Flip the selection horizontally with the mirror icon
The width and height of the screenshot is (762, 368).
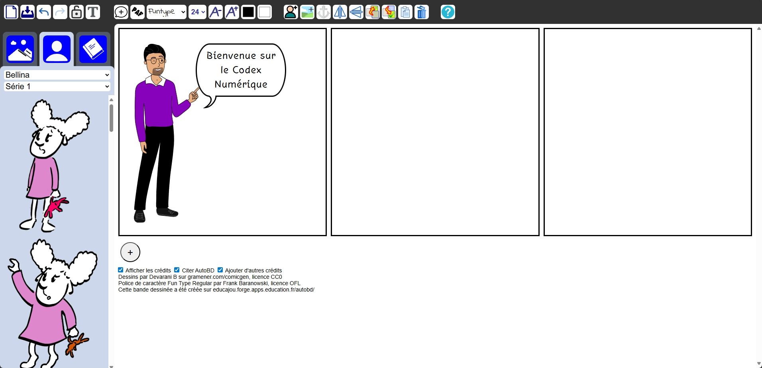340,12
